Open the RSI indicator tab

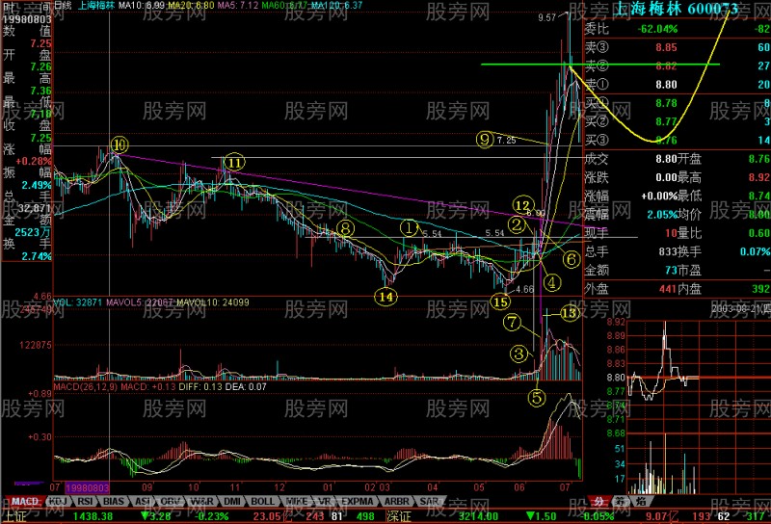click(85, 502)
